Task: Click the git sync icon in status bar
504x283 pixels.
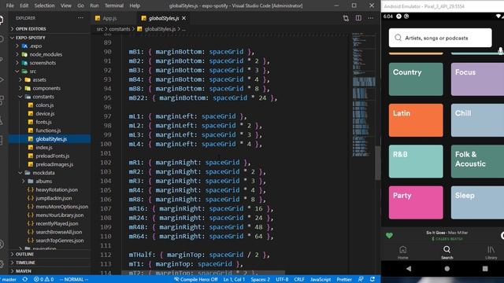Action: tap(24, 280)
